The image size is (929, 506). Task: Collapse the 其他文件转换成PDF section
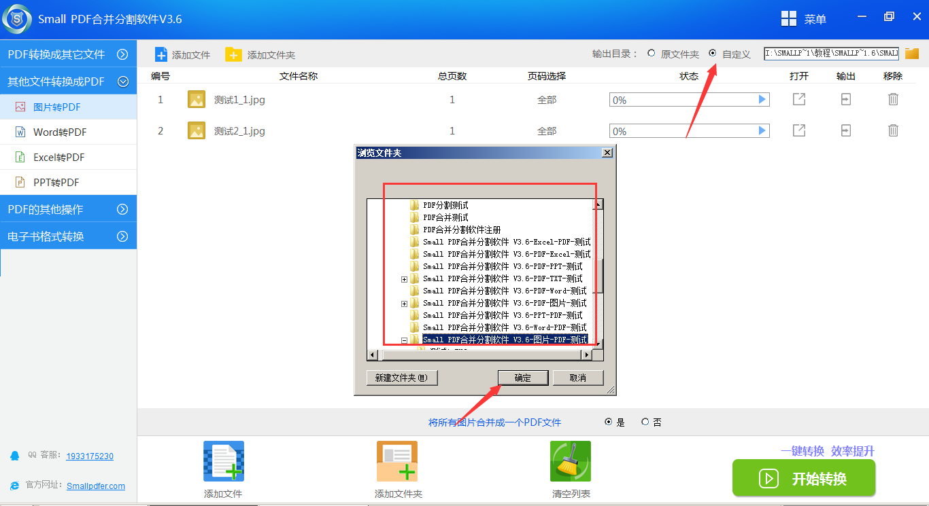pos(68,82)
